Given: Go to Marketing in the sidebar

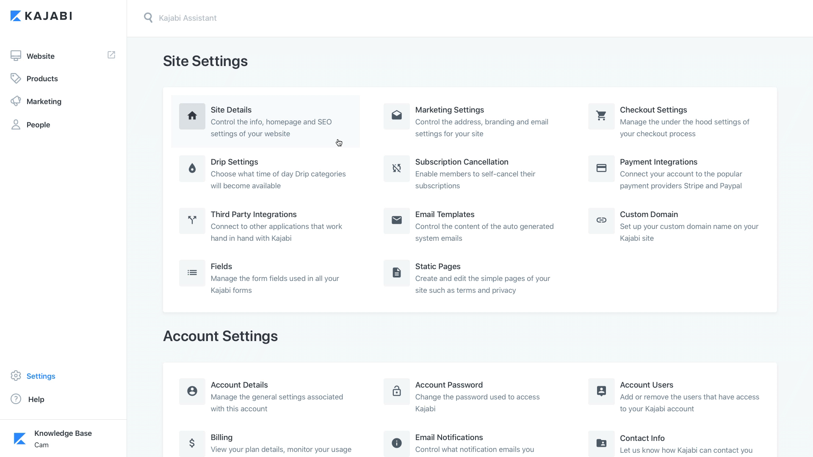Looking at the screenshot, I should point(44,102).
